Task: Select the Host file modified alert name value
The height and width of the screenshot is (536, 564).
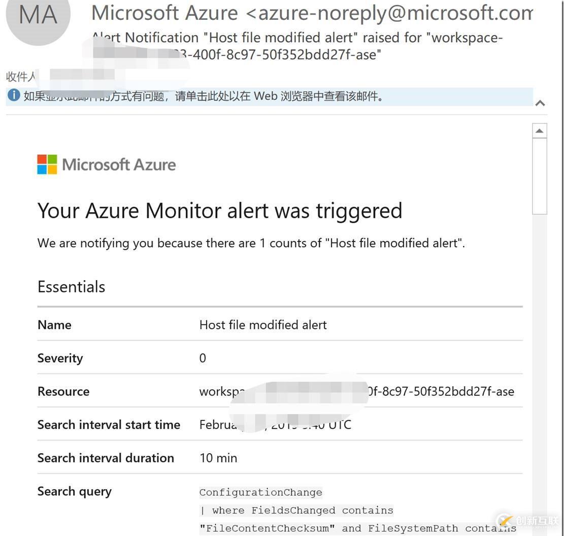Action: point(262,325)
